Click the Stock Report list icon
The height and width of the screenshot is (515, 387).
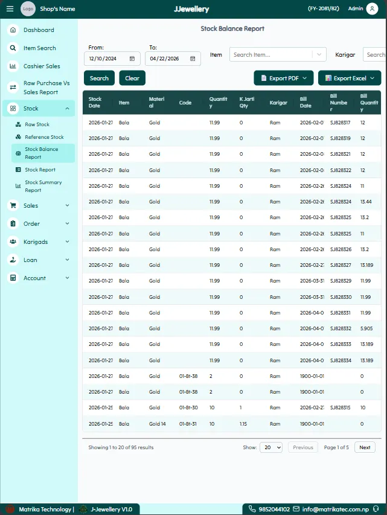point(18,170)
